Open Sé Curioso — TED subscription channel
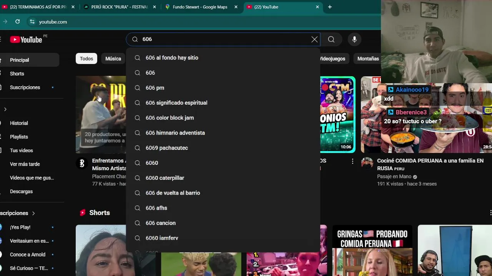The image size is (492, 276). [x=30, y=268]
